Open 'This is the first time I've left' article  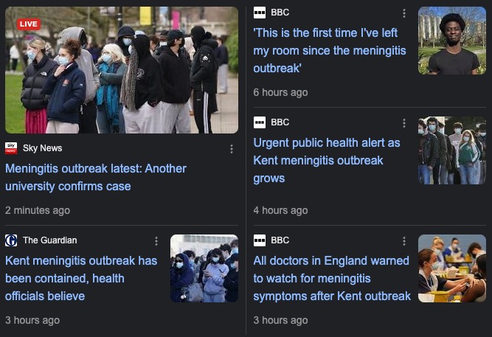tap(330, 50)
